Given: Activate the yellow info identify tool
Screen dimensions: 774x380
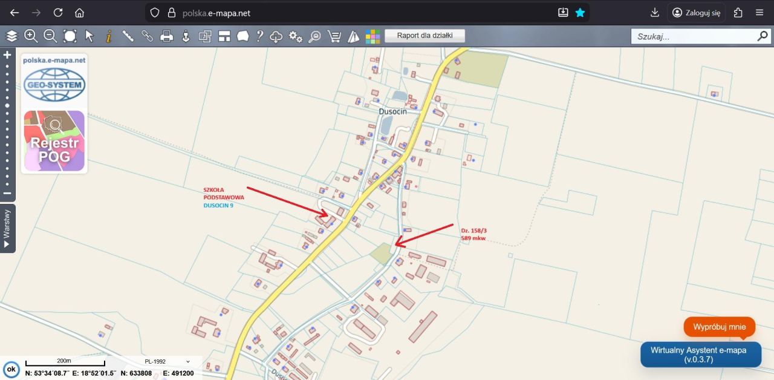Looking at the screenshot, I should click(x=109, y=36).
